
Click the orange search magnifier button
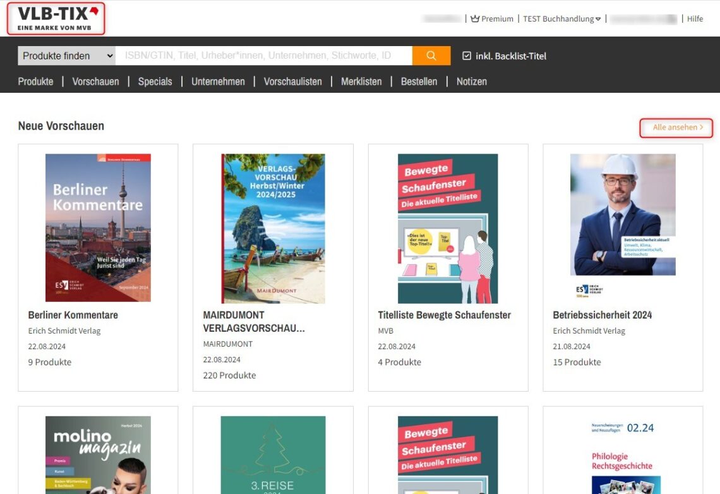[431, 56]
